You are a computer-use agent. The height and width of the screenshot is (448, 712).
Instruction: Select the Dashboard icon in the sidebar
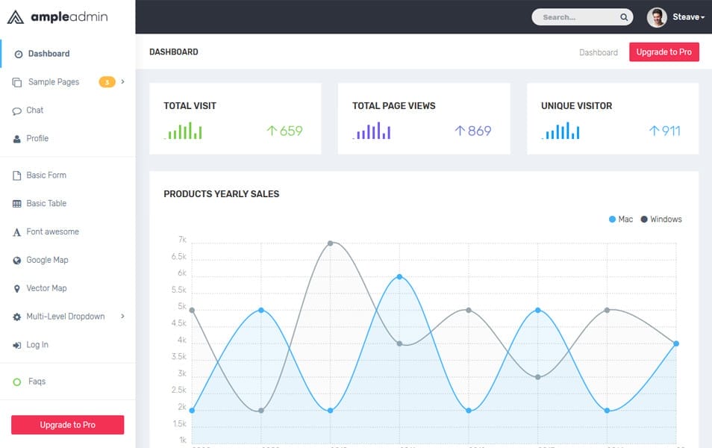(x=16, y=53)
